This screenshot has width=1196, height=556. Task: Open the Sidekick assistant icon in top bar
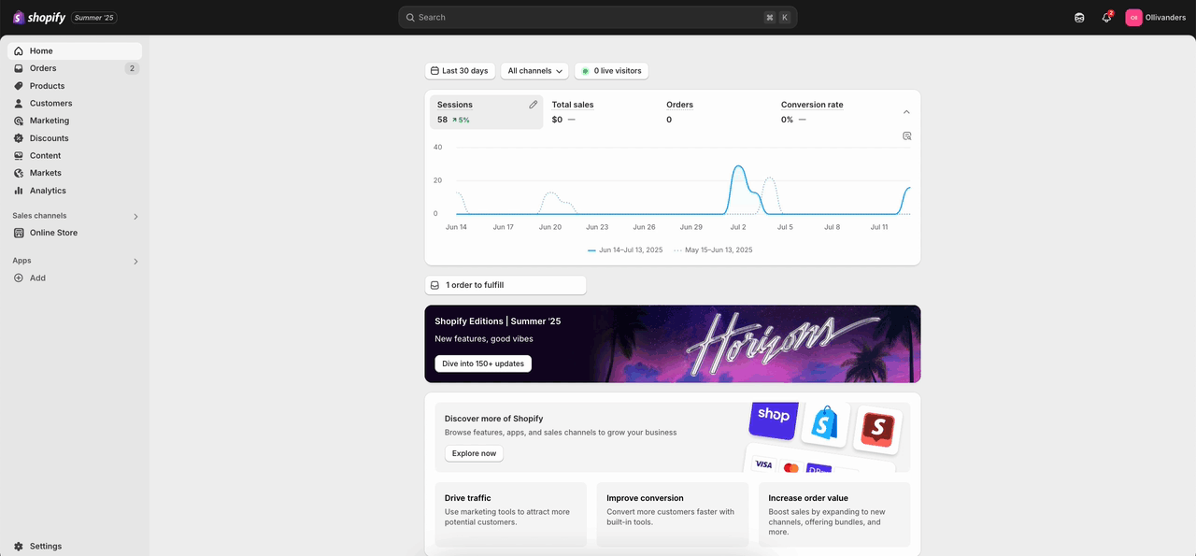click(1079, 17)
